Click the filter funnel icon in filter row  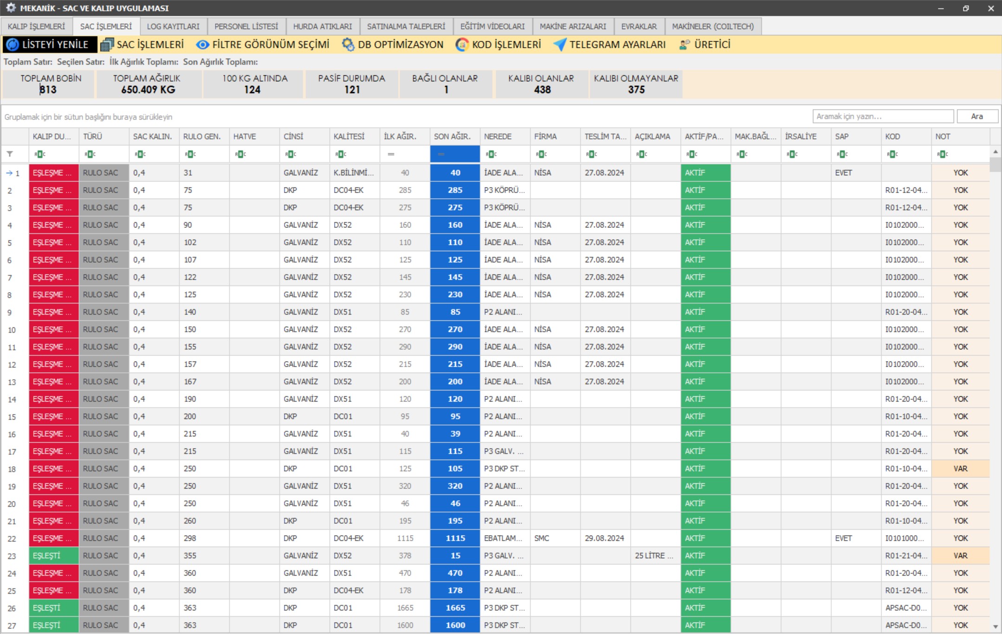click(x=10, y=154)
